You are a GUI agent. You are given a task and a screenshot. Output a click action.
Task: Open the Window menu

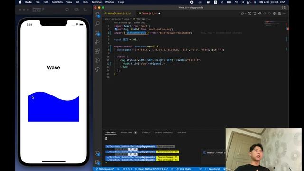110,2
